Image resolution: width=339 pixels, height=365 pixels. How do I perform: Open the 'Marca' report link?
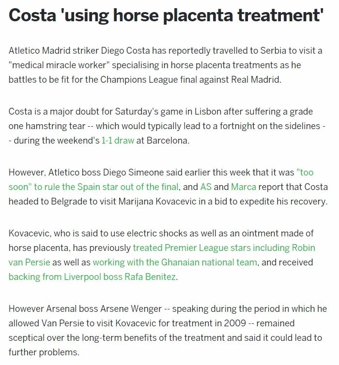[244, 187]
